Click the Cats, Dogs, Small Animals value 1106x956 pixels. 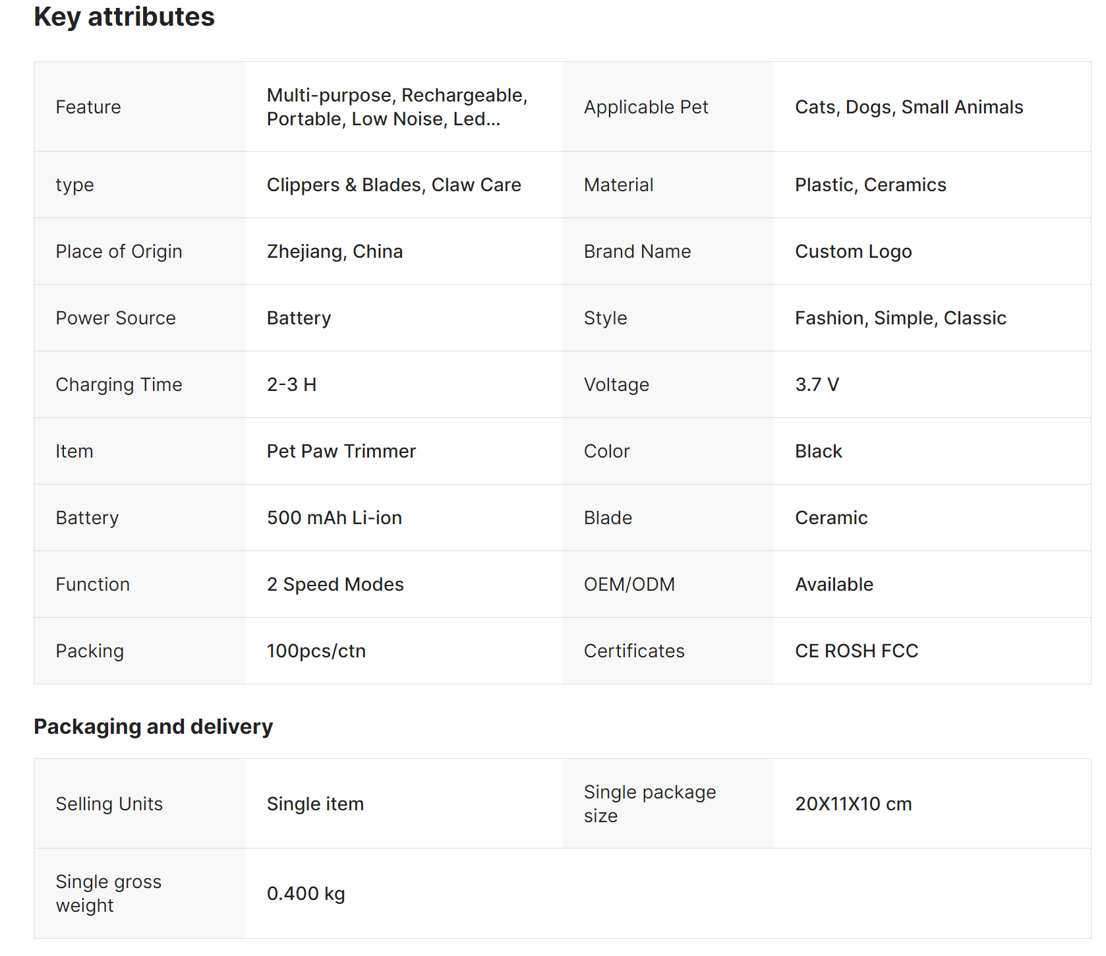pyautogui.click(x=909, y=107)
